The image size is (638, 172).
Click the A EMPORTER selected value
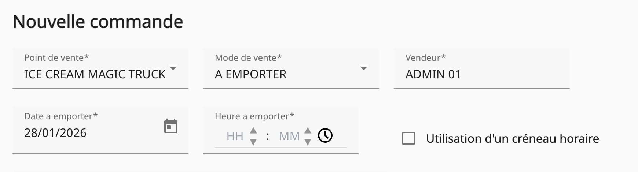250,74
